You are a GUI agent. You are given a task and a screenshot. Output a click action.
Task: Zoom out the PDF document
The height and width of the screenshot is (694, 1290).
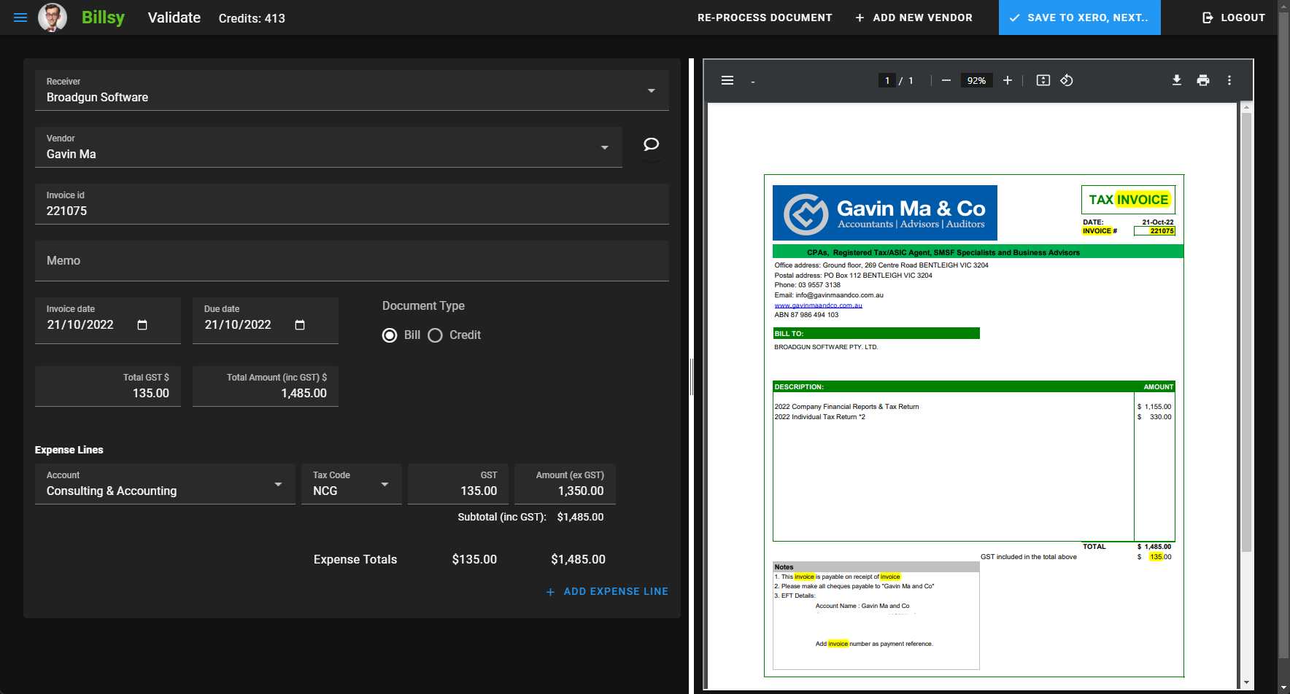(946, 80)
